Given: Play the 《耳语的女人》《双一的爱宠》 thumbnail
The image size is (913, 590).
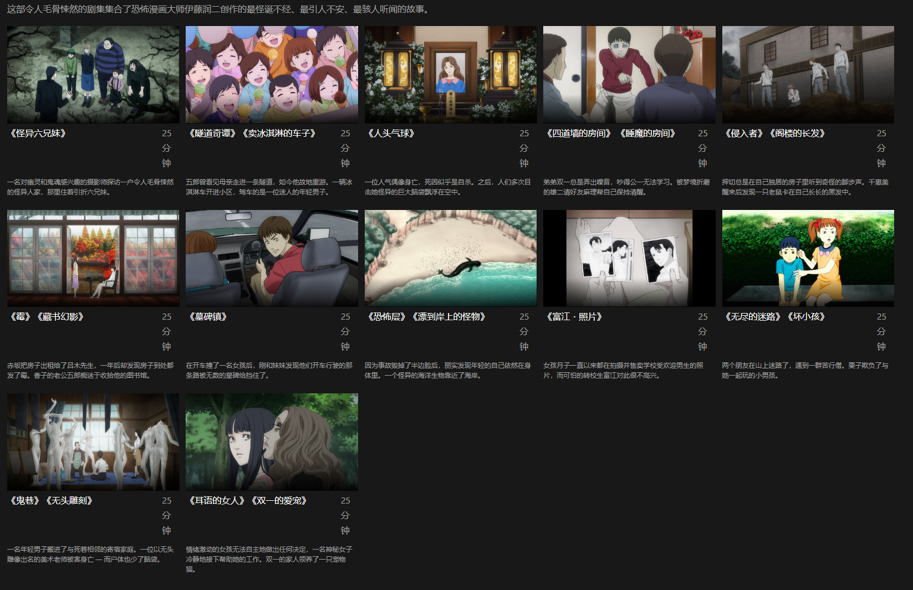Looking at the screenshot, I should pos(272,442).
